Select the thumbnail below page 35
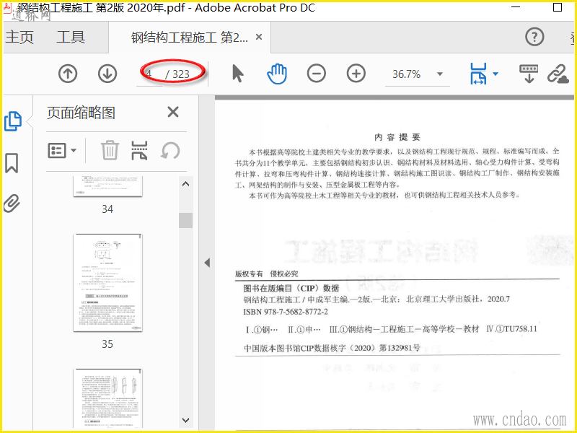Viewport: 577px width, 433px height. click(x=107, y=398)
